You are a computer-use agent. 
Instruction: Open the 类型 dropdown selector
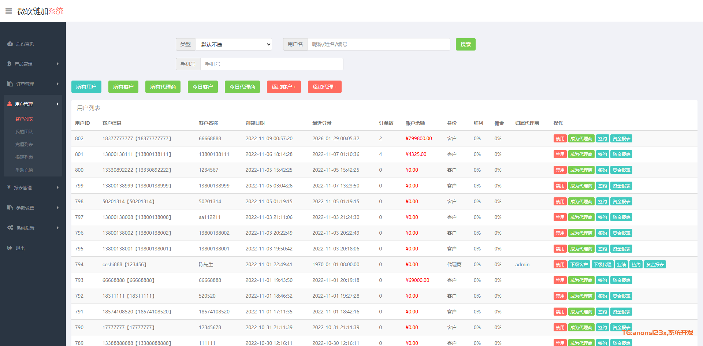click(x=234, y=44)
